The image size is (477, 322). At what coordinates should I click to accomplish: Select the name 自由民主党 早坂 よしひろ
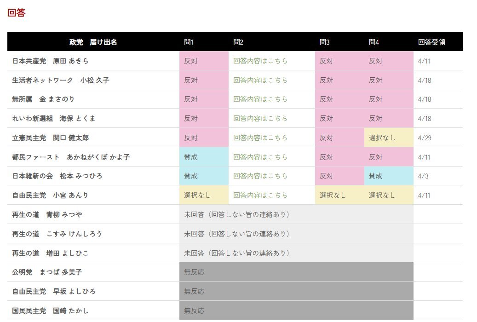pos(53,292)
